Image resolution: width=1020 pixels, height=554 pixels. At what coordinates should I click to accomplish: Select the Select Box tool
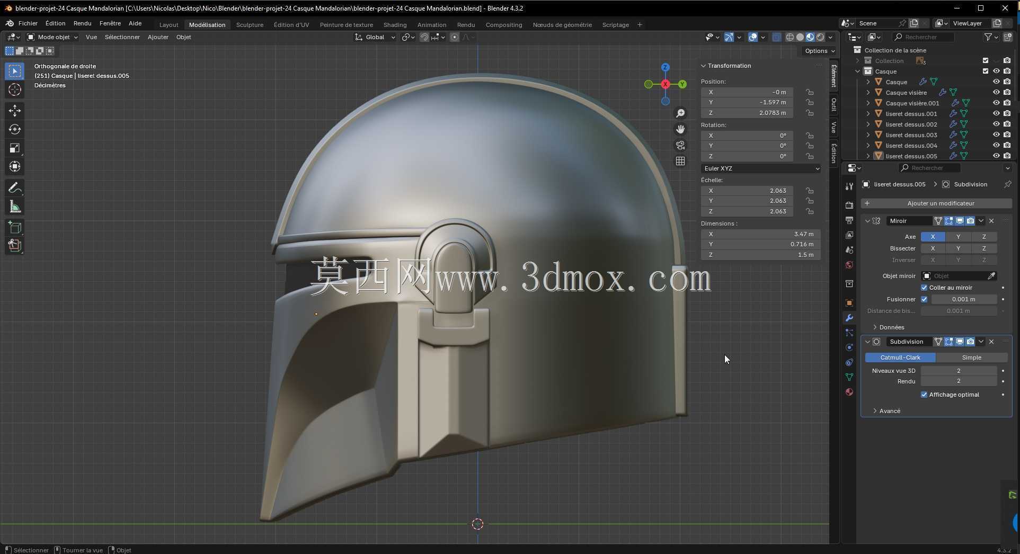click(15, 71)
